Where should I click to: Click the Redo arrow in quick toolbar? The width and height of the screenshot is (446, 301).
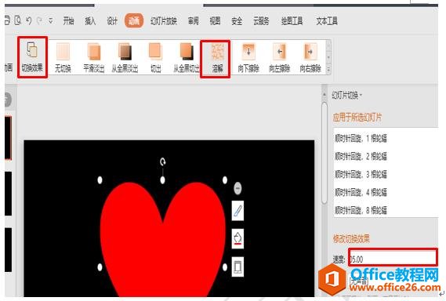[40, 20]
